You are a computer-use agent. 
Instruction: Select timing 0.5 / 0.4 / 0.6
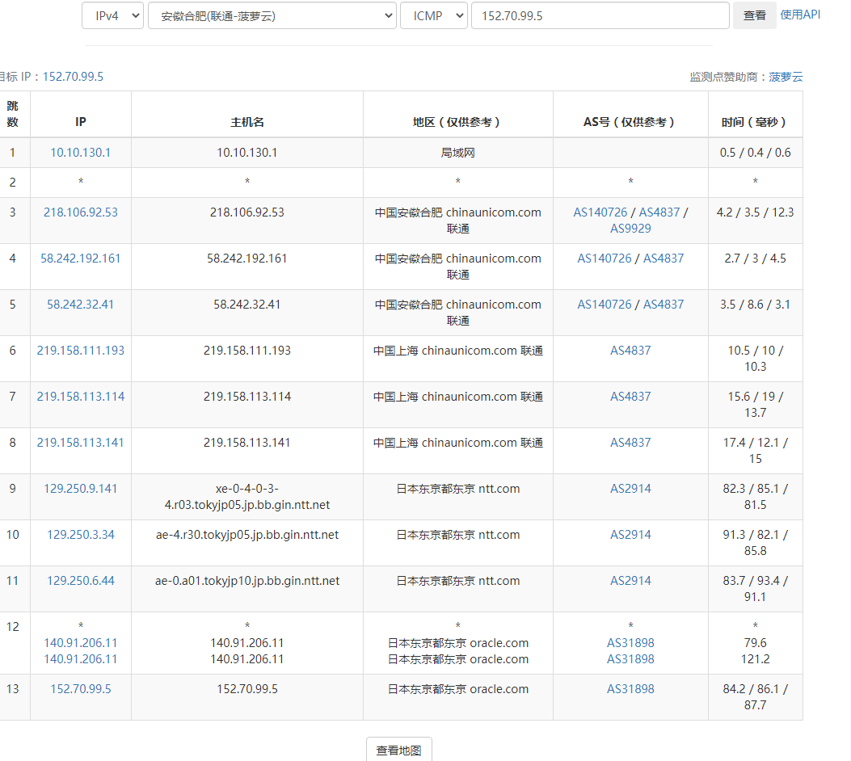pyautogui.click(x=755, y=153)
